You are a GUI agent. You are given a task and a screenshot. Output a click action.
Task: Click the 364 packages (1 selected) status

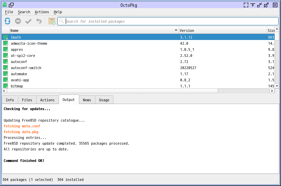point(28,180)
